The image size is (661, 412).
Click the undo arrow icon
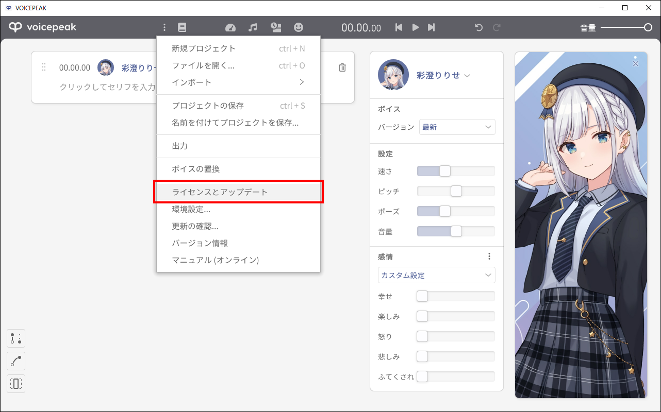point(478,27)
